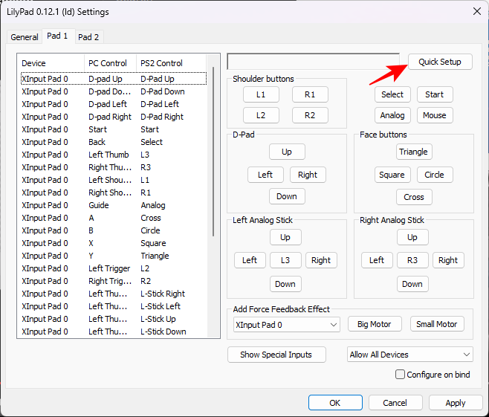Image resolution: width=489 pixels, height=417 pixels.
Task: Select the X to Square row
Action: click(114, 243)
